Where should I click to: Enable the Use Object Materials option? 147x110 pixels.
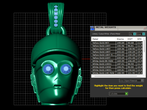[x=131, y=81]
